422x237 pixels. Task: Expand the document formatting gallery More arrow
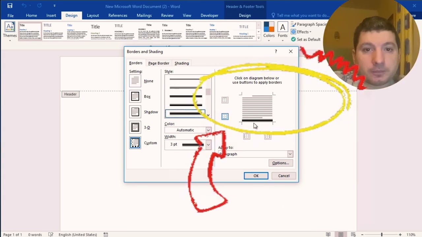coord(258,39)
